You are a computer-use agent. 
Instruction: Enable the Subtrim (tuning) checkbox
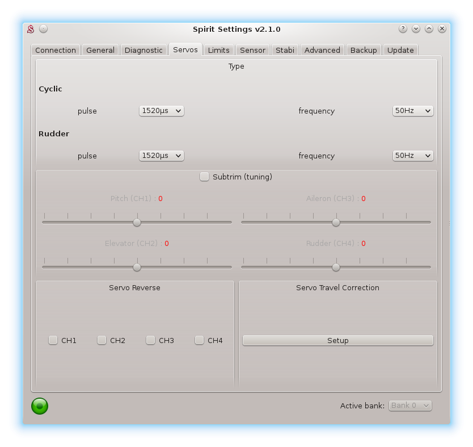click(205, 177)
